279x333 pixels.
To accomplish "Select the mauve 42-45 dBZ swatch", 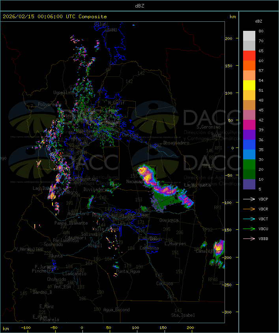I will [249, 115].
